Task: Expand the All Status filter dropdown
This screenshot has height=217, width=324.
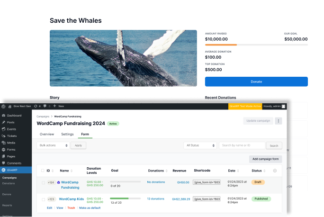Action: coord(200,145)
